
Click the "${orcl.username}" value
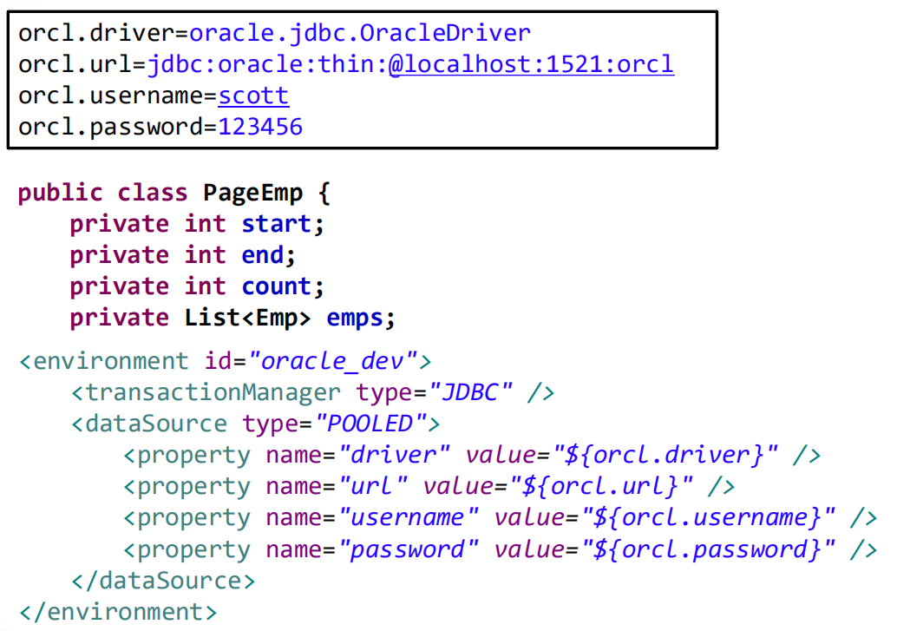coord(708,518)
